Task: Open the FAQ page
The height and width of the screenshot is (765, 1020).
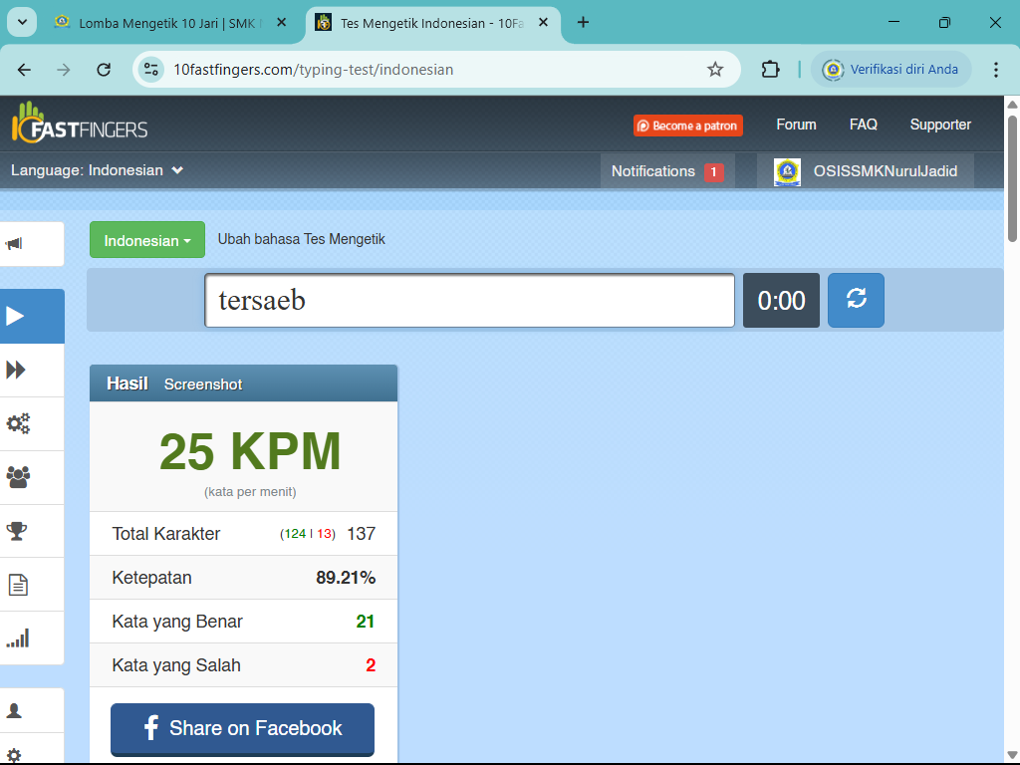Action: click(x=863, y=124)
